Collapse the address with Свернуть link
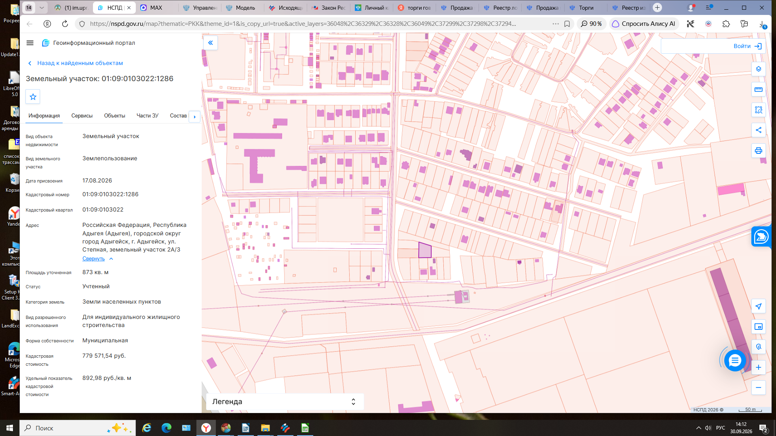The height and width of the screenshot is (436, 776). [x=93, y=259]
